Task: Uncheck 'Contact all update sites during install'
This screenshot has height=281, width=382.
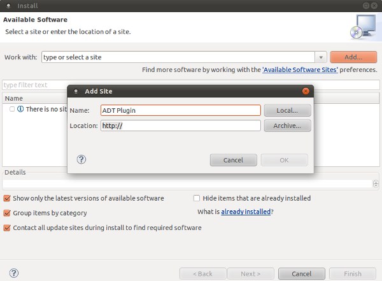Action: 7,227
